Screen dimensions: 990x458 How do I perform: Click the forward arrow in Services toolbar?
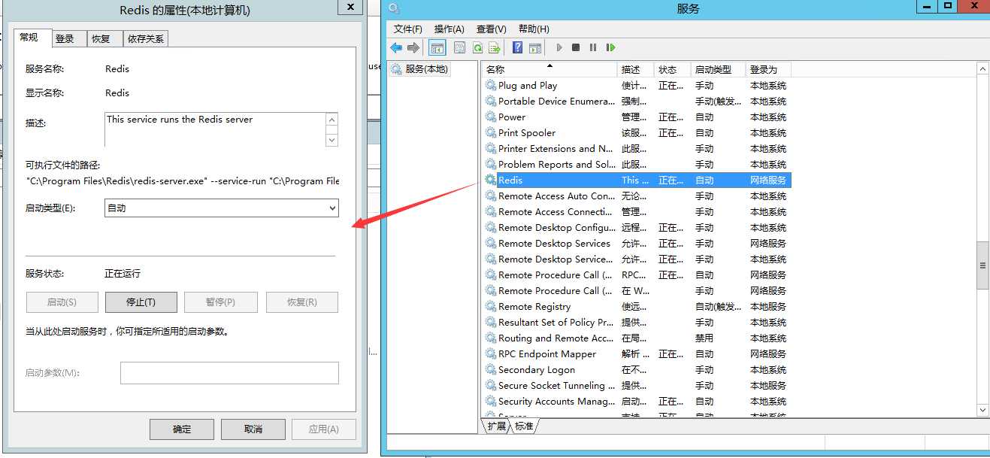(413, 47)
